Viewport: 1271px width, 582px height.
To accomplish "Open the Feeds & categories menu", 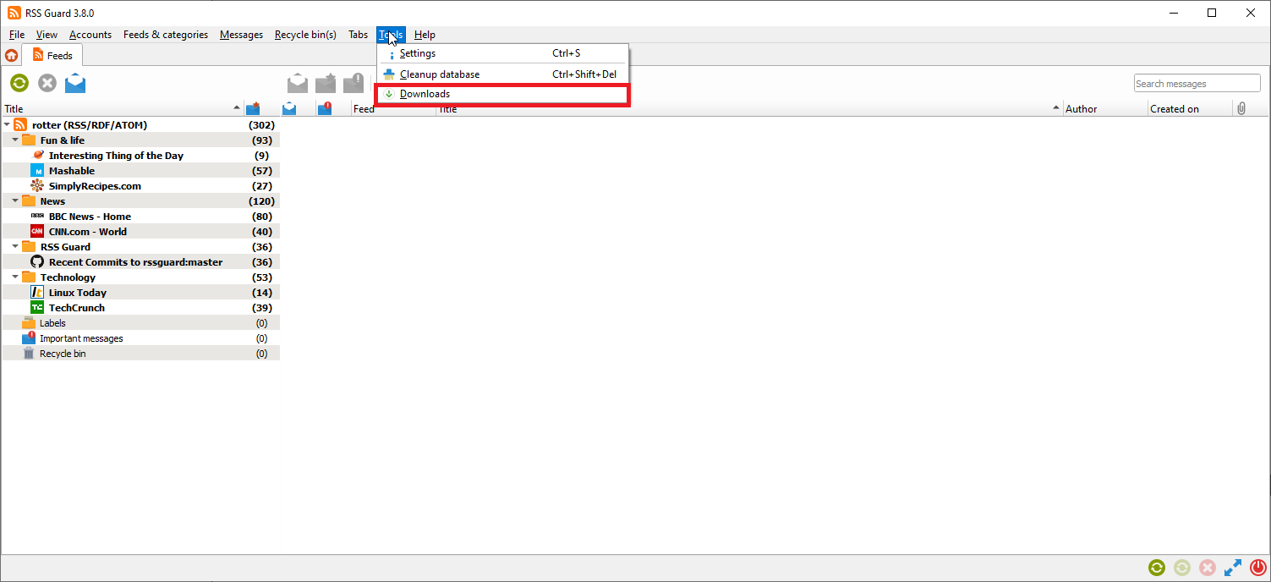I will [166, 35].
